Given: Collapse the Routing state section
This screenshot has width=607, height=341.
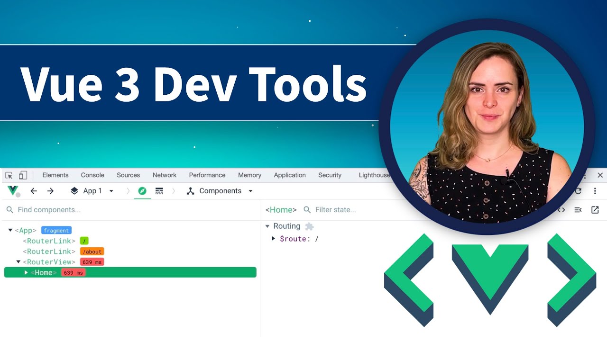Looking at the screenshot, I should [267, 226].
